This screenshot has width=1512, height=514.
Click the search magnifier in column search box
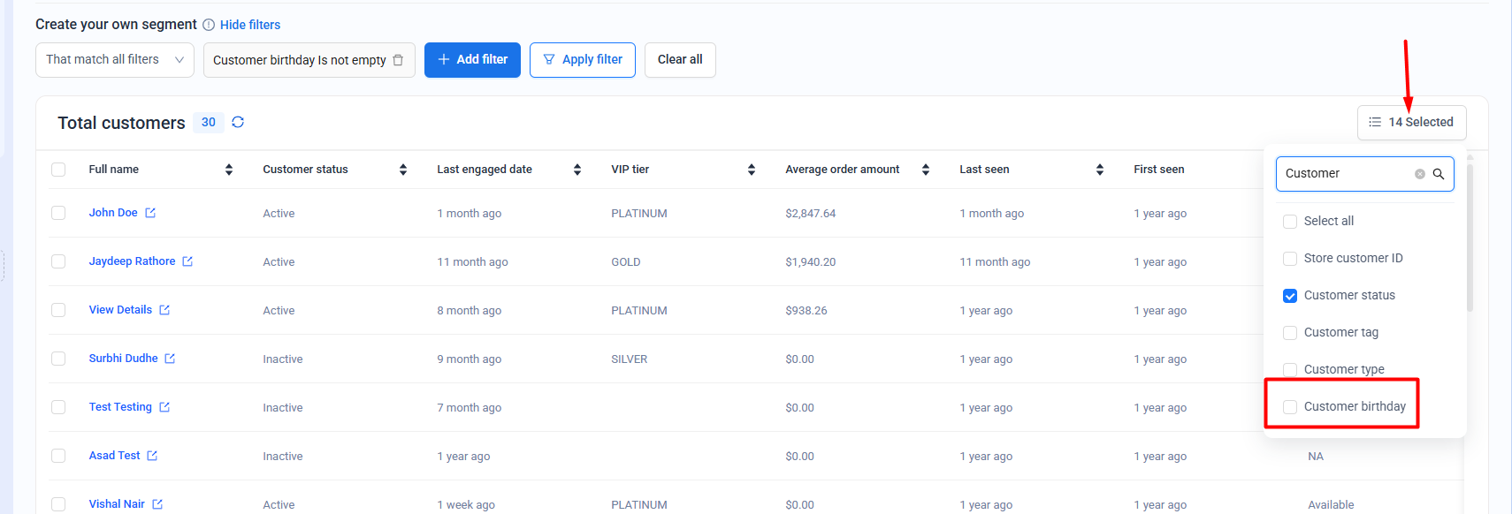1439,174
